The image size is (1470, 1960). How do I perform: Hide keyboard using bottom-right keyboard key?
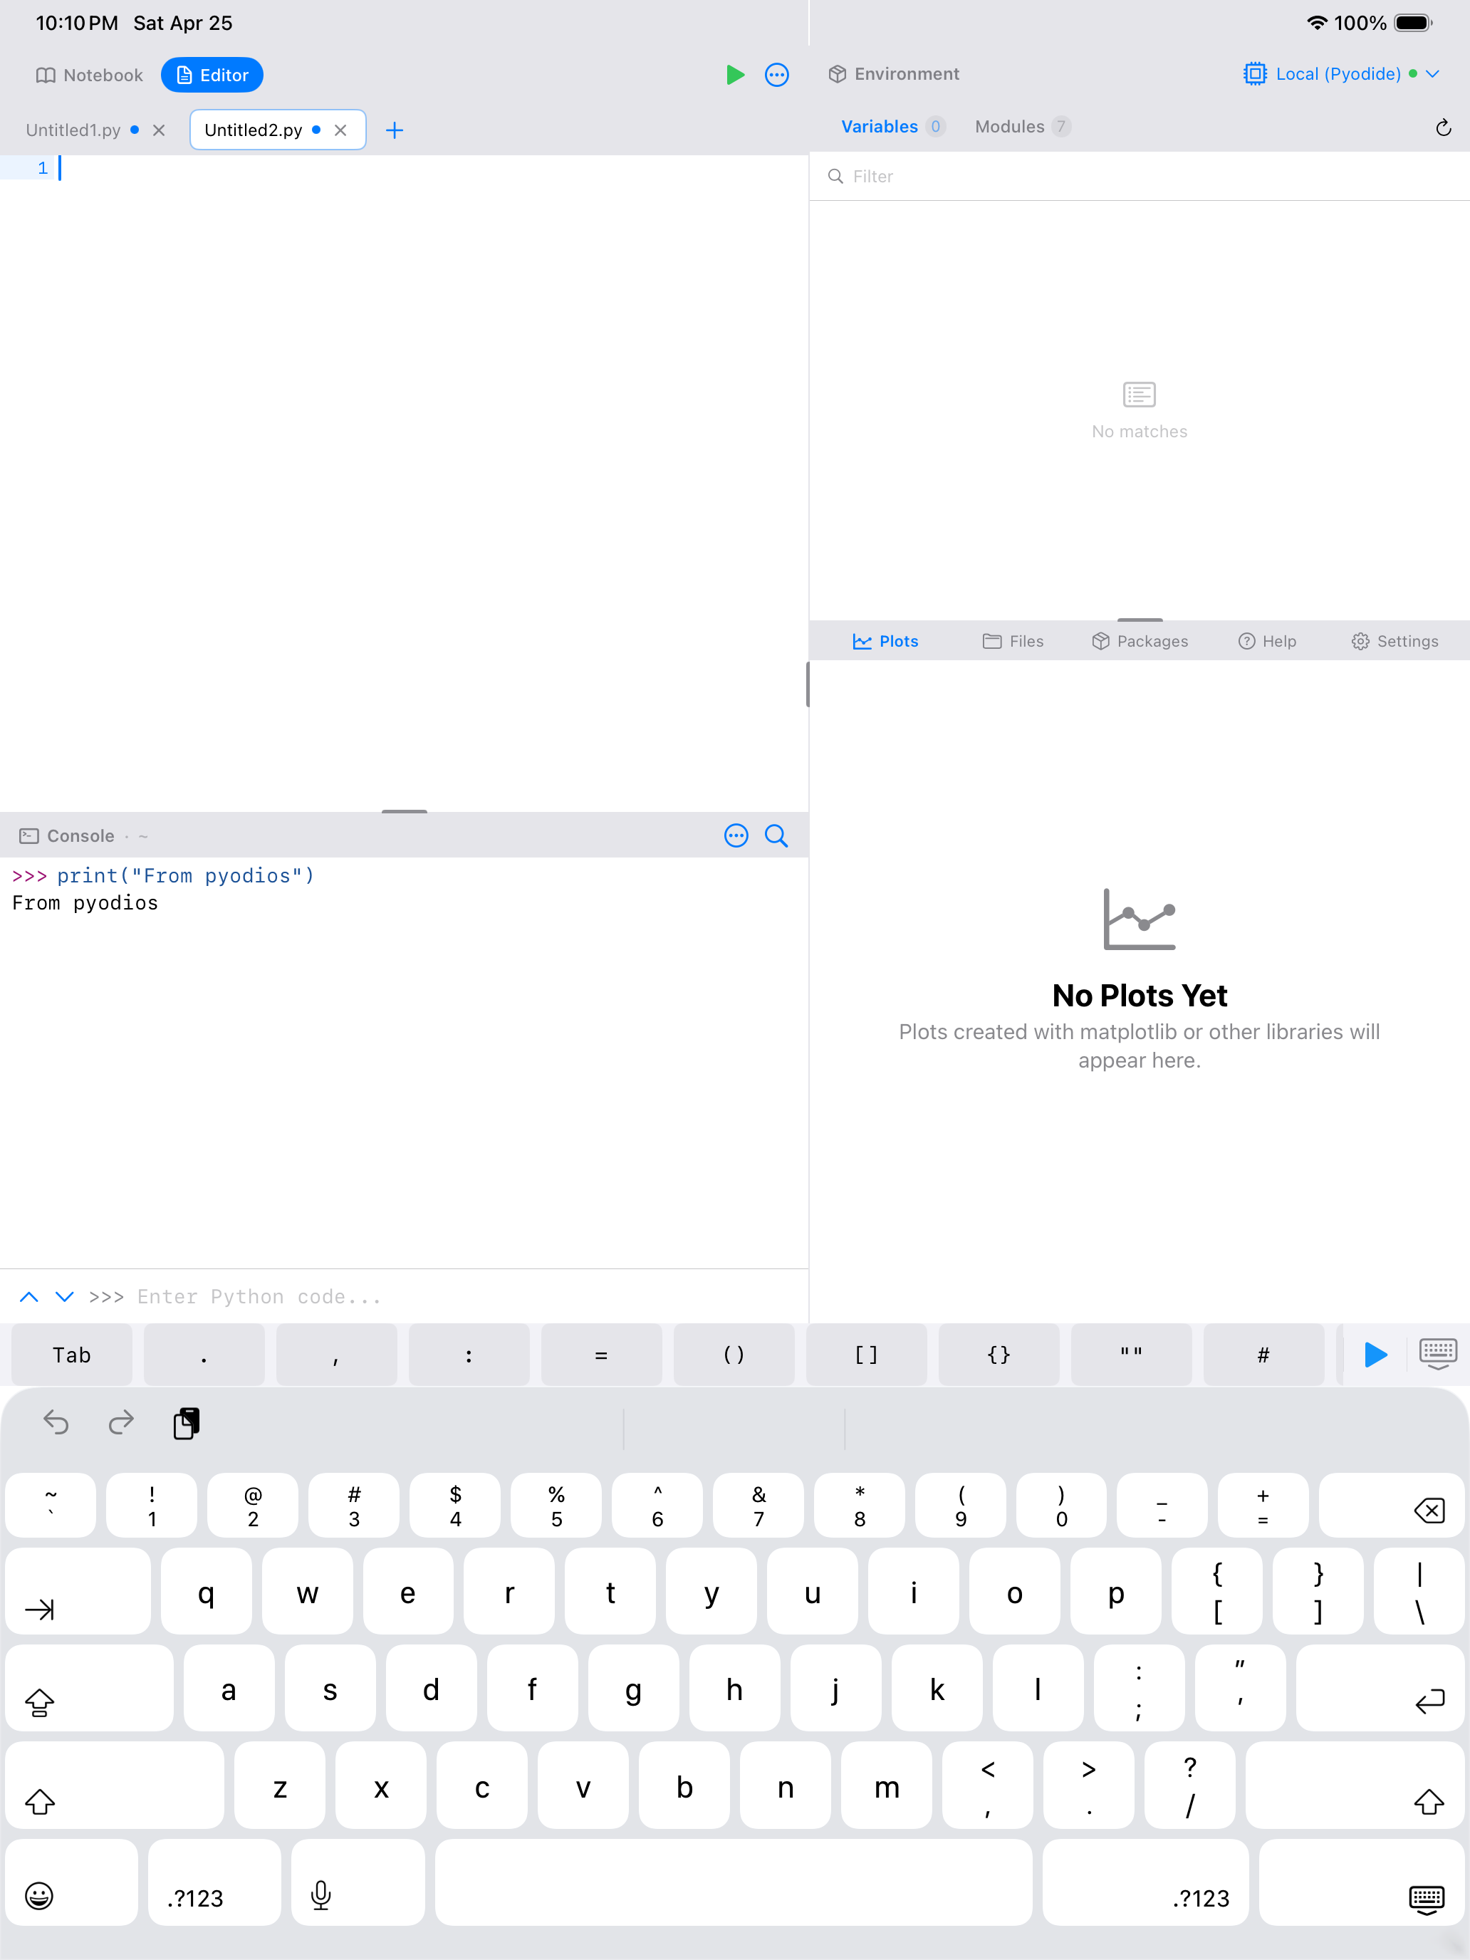click(1361, 1882)
